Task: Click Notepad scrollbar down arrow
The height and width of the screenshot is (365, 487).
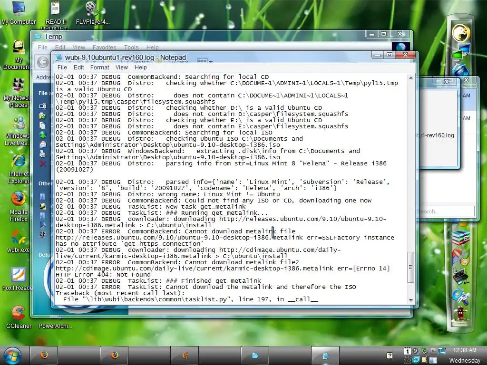Action: 411,300
